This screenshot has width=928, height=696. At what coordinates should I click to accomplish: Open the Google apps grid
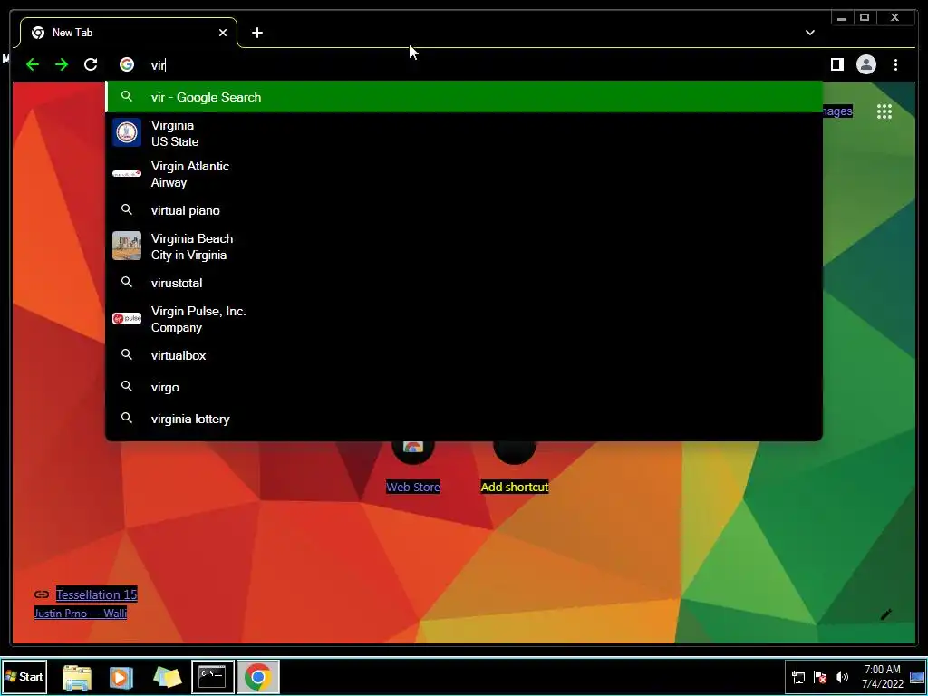[x=884, y=111]
